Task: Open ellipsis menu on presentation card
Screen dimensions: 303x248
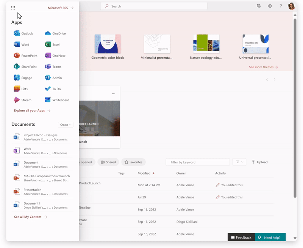Action: coord(114,94)
